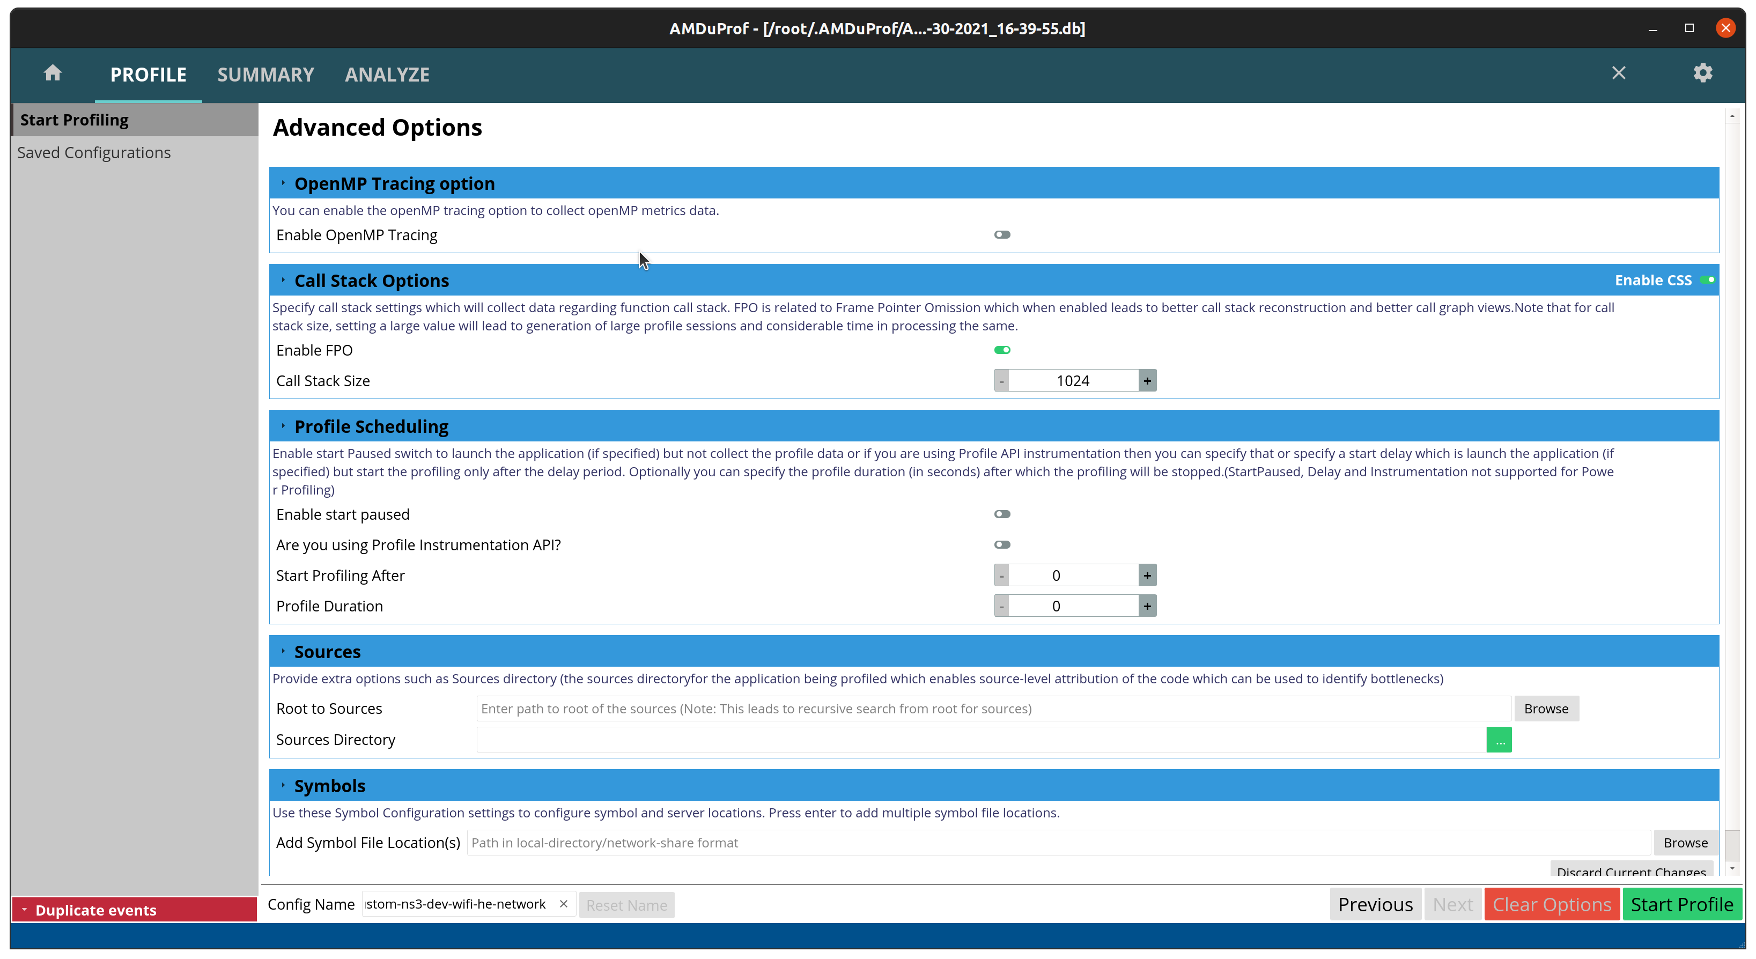Select Saved Configurations in the sidebar
The image size is (1756, 959).
coord(94,152)
